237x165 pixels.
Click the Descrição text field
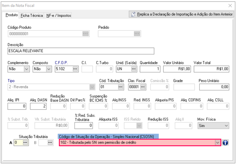point(81,51)
